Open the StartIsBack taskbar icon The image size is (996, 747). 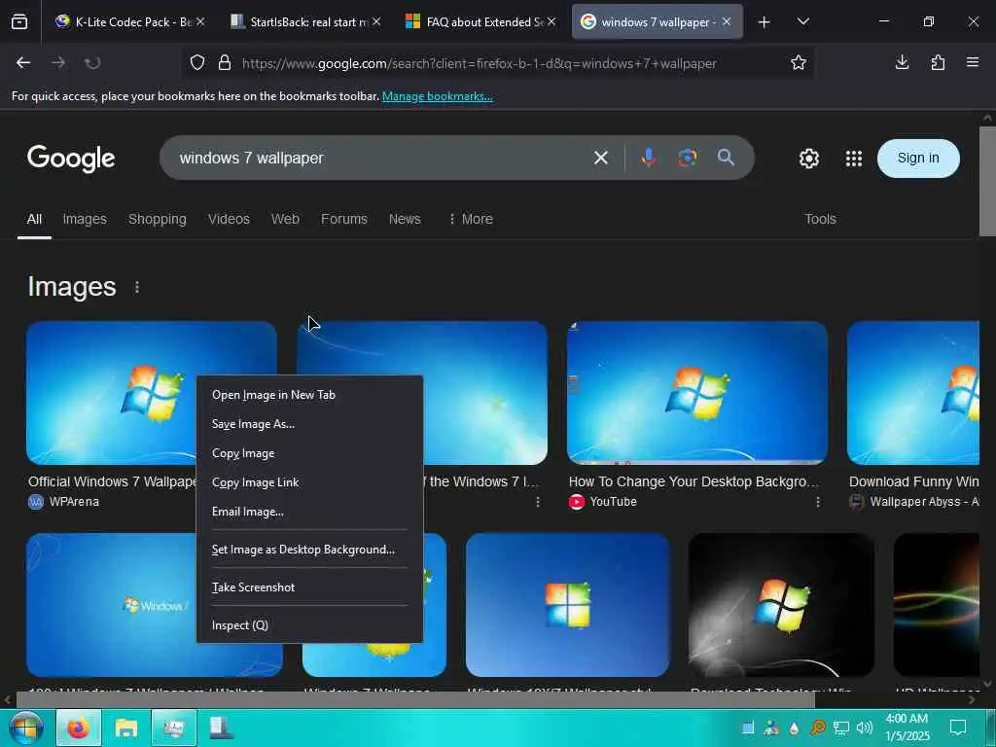point(221,728)
